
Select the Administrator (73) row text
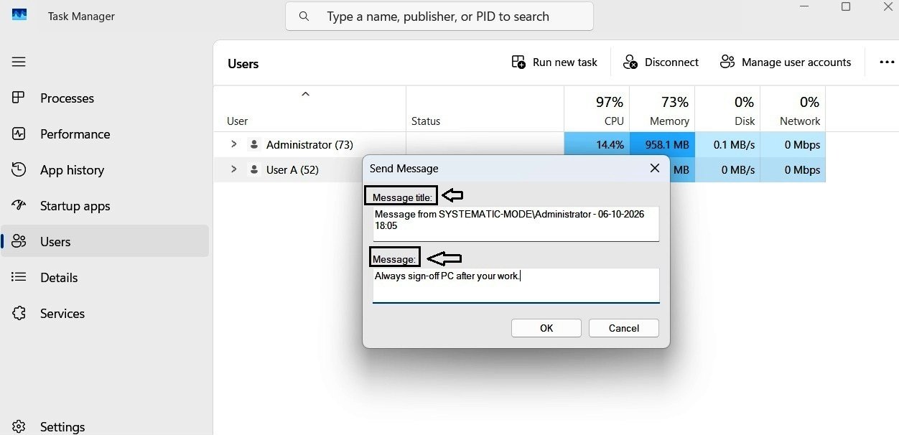coord(309,145)
